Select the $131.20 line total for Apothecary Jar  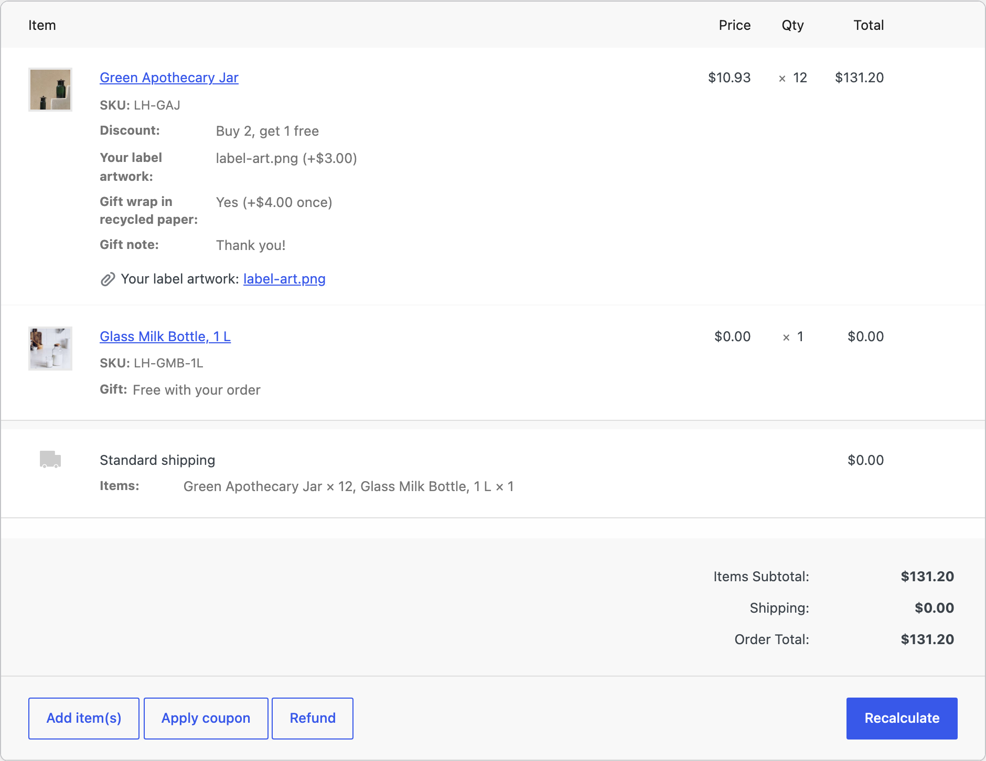pyautogui.click(x=860, y=78)
